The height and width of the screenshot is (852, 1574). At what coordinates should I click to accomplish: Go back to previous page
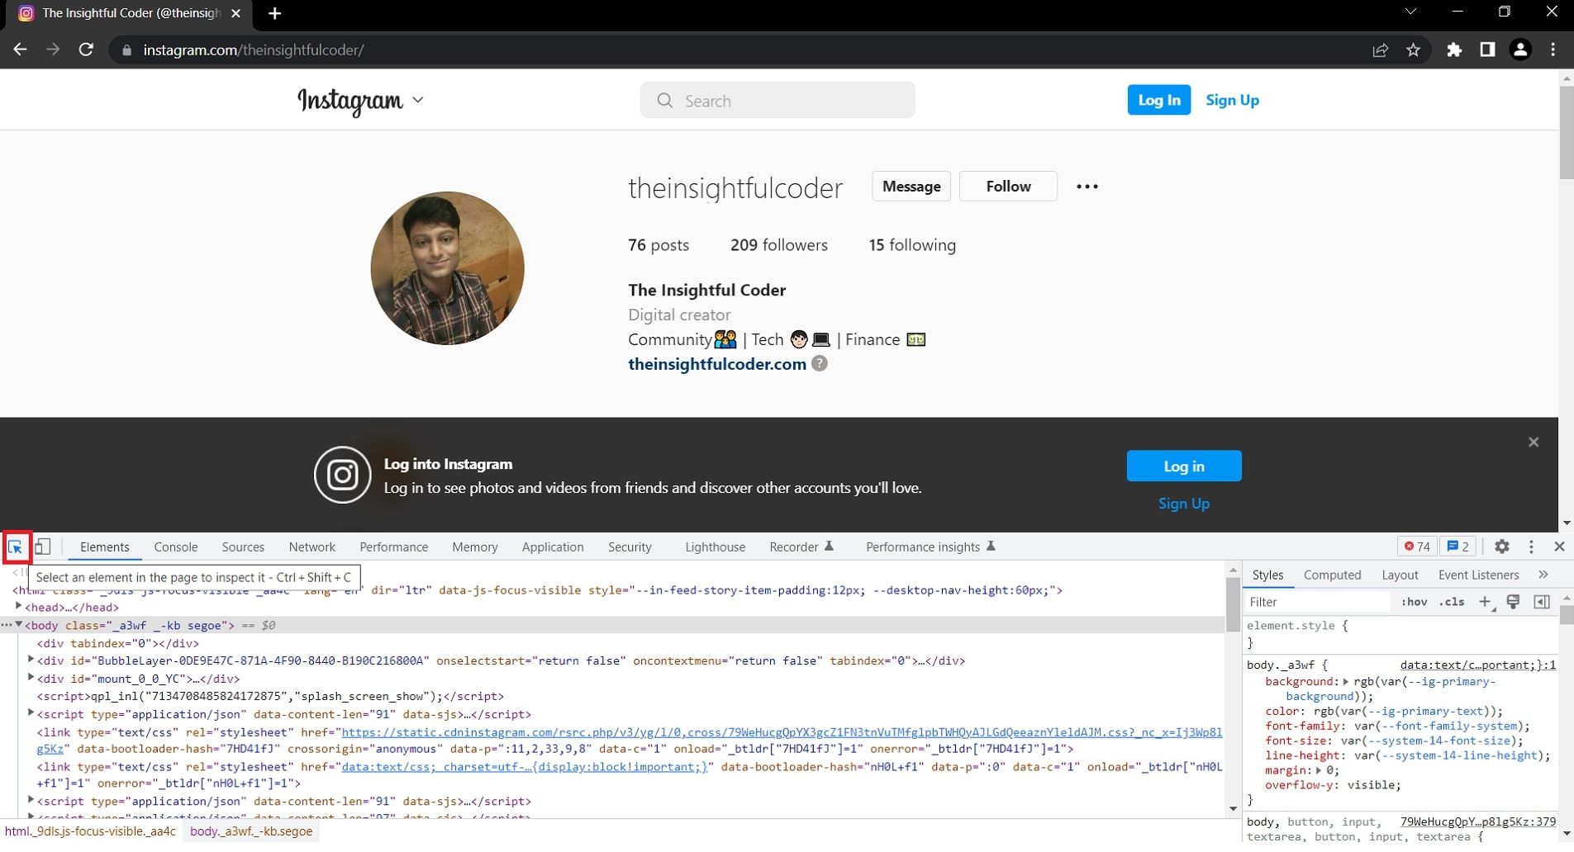[21, 50]
